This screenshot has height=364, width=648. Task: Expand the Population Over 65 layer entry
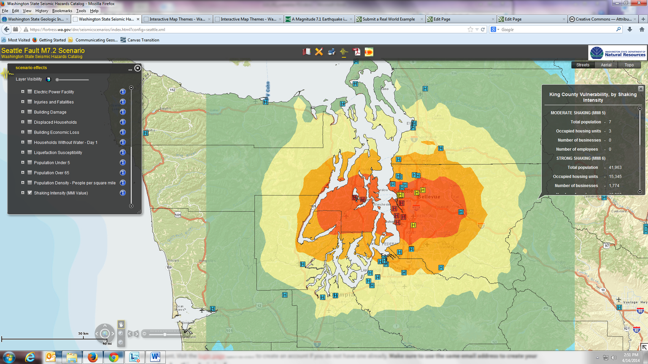[22, 172]
